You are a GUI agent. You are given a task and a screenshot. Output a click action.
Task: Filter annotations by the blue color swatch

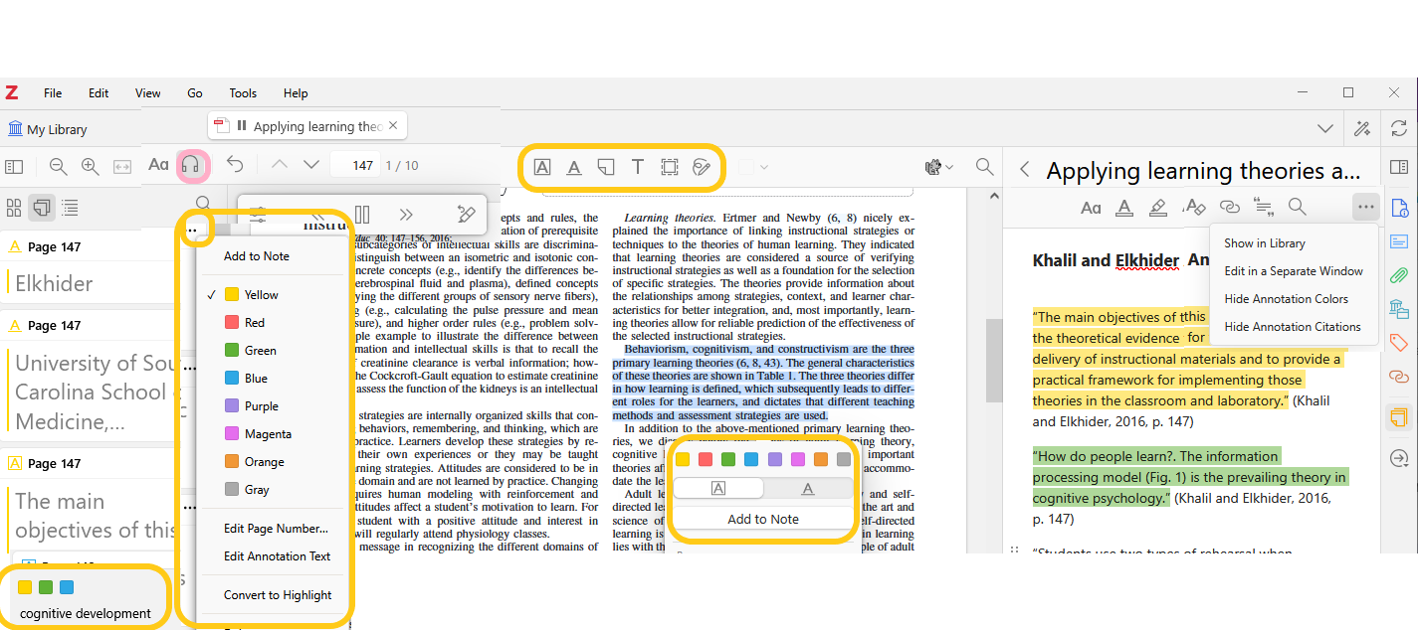coord(67,587)
